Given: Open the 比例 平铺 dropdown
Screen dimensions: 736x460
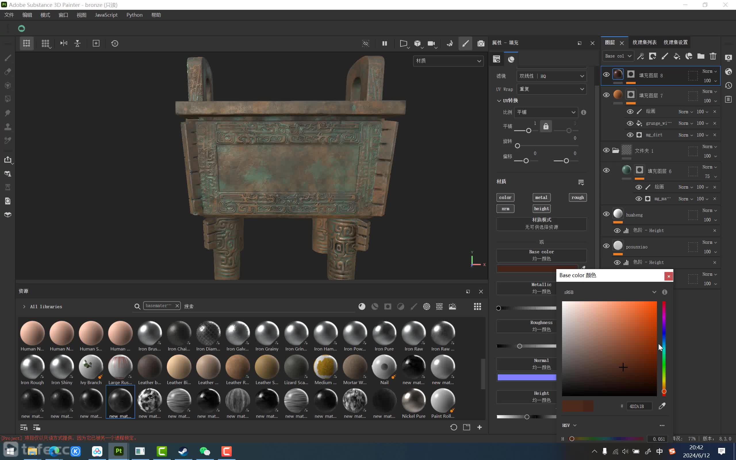Looking at the screenshot, I should pyautogui.click(x=546, y=112).
